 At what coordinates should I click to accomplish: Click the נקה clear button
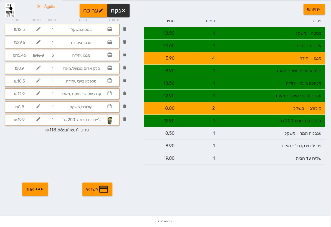(x=118, y=11)
